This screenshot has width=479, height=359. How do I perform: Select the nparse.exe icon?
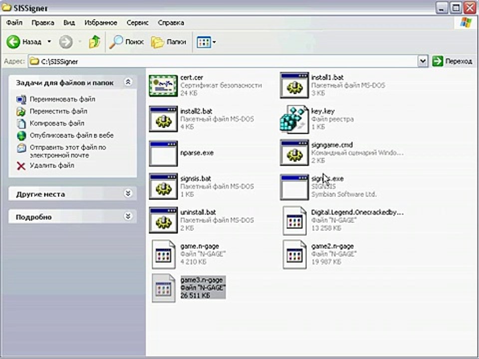pyautogui.click(x=164, y=153)
